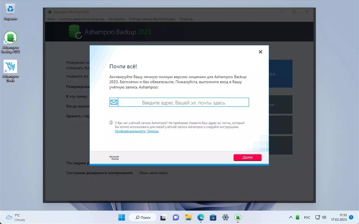Open Microsoft Store from the taskbar

click(x=213, y=217)
